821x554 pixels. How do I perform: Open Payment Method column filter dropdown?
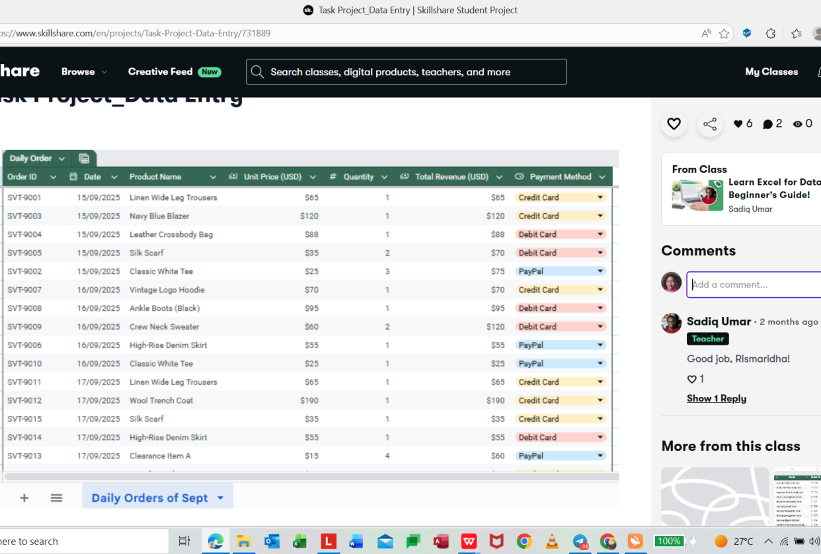[x=602, y=177]
